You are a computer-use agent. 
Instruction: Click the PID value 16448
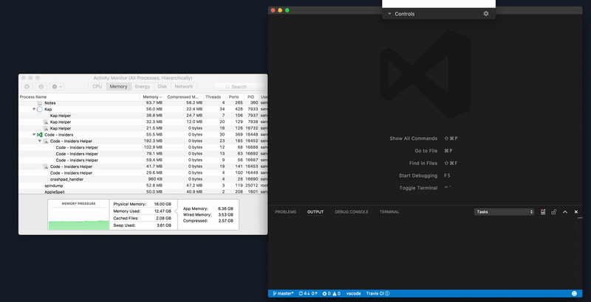(253, 135)
